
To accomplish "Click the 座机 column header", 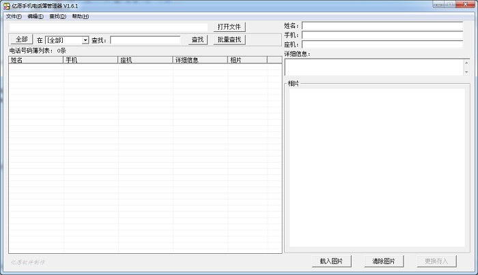I will point(145,60).
